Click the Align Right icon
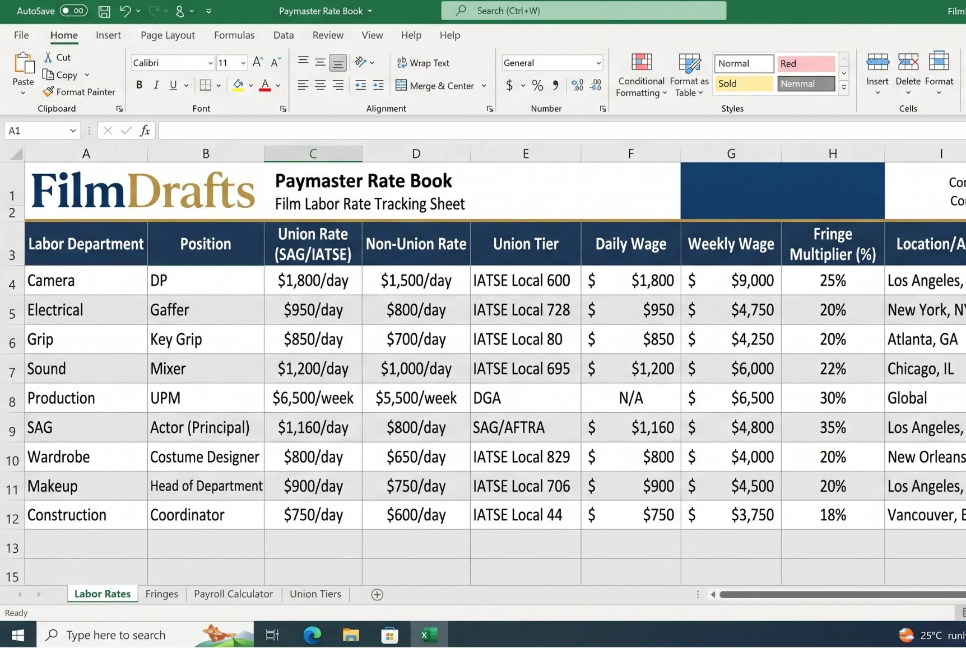 click(x=338, y=85)
